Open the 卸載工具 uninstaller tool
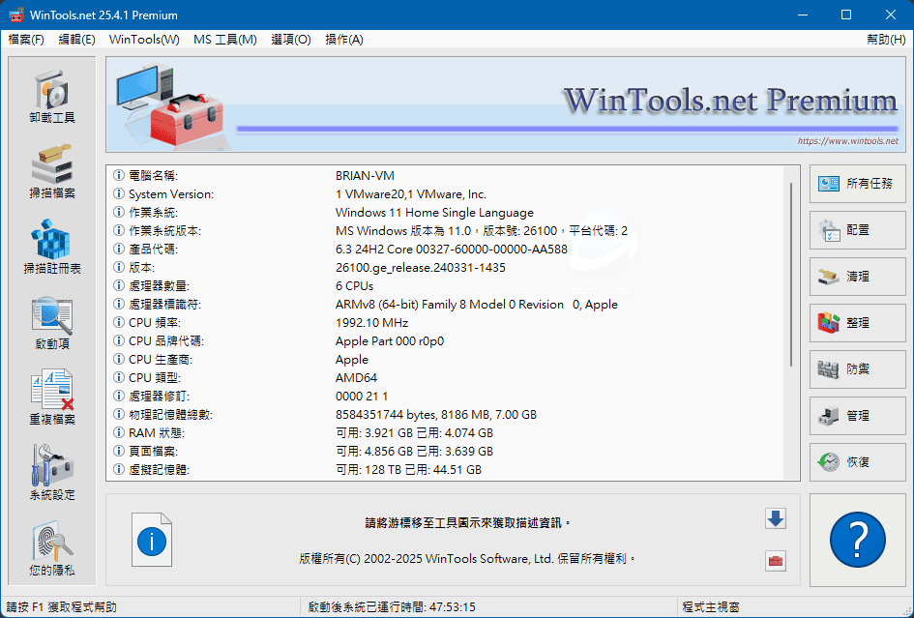 51,97
